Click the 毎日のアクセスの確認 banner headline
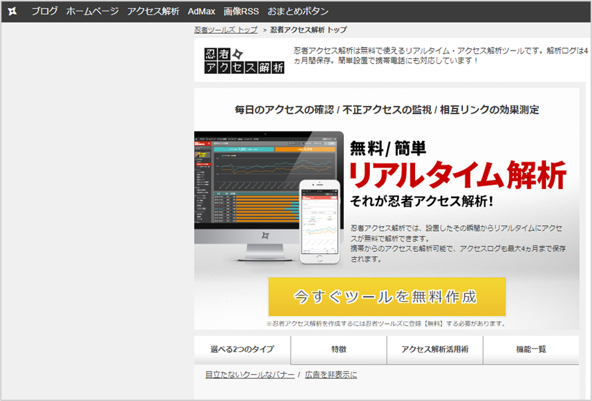The image size is (592, 401). pos(387,110)
